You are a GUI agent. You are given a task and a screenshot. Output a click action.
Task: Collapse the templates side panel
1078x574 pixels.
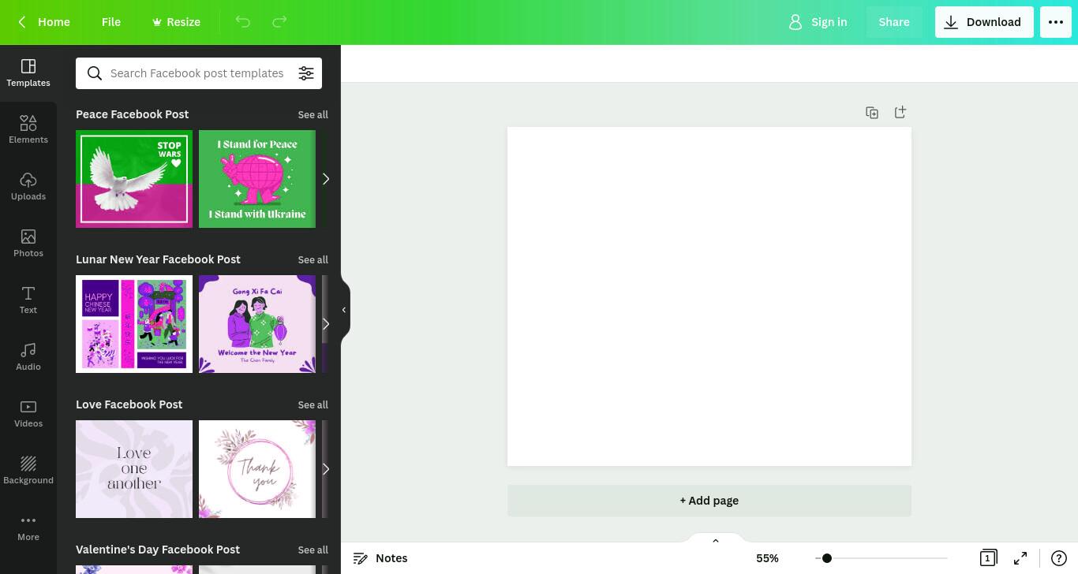(x=344, y=310)
